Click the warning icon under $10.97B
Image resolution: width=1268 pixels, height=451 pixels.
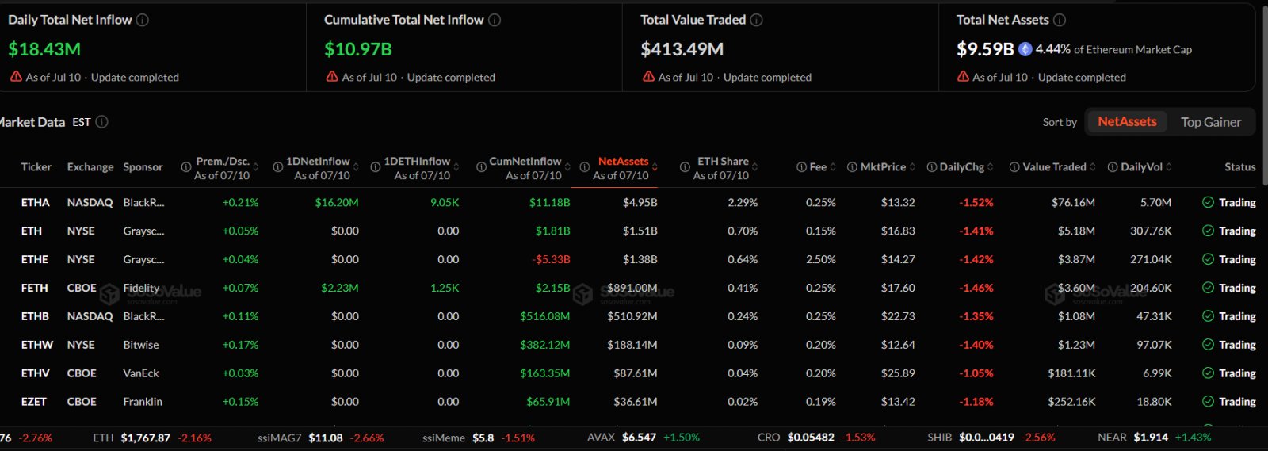pyautogui.click(x=332, y=77)
